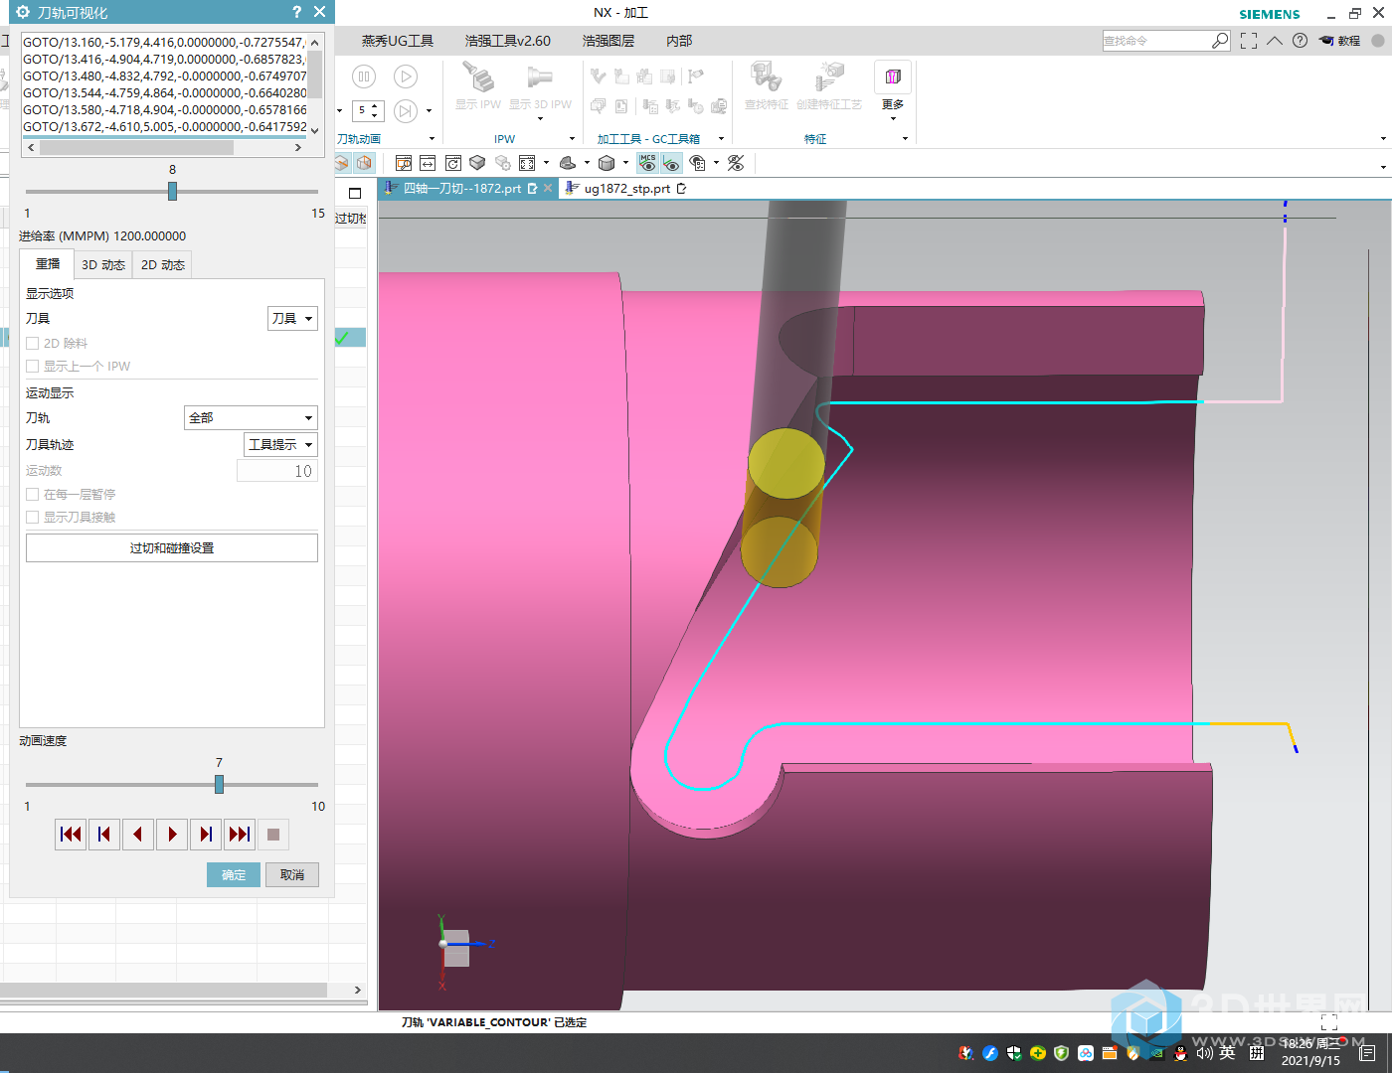The width and height of the screenshot is (1392, 1073).
Task: Expand the IPW group arrow
Action: coord(572,139)
